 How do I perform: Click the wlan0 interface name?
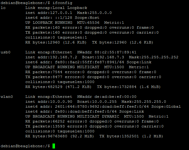pos(7,97)
